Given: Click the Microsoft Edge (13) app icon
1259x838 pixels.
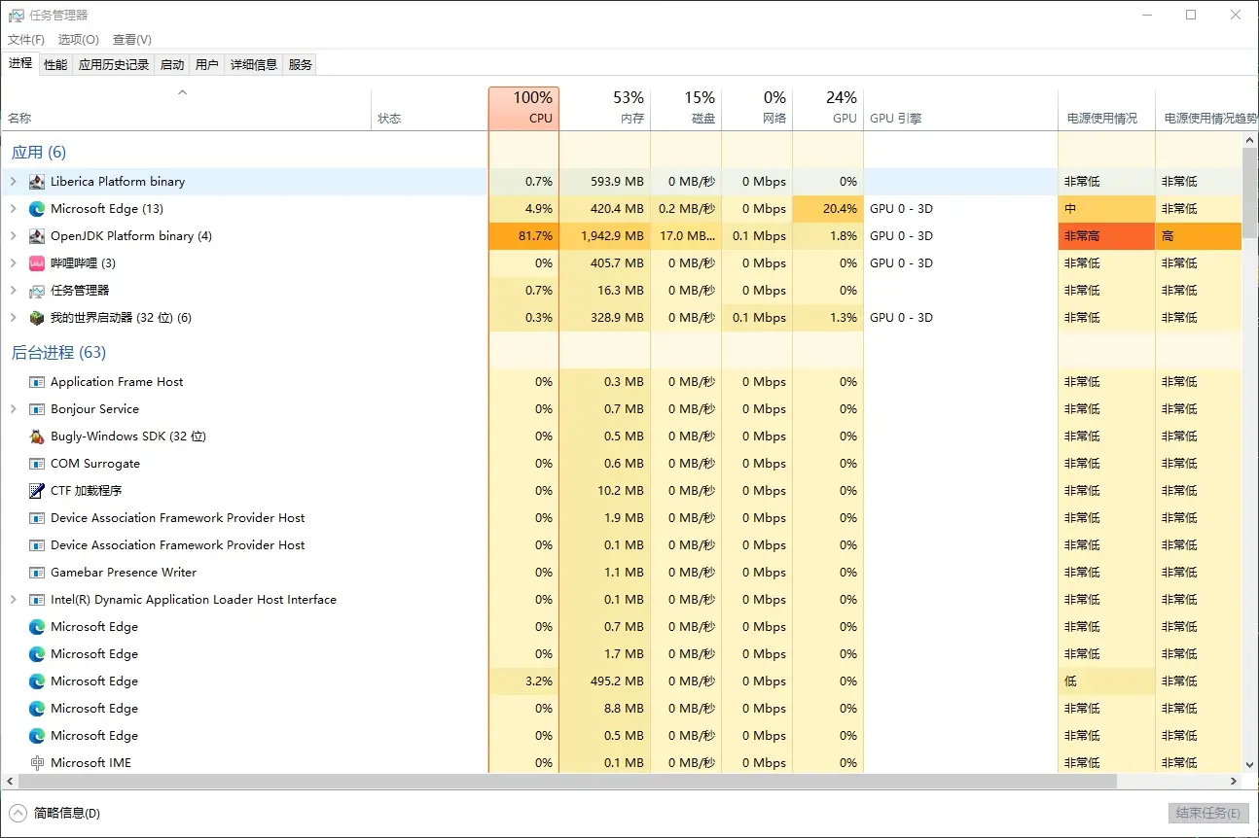Looking at the screenshot, I should coord(37,209).
